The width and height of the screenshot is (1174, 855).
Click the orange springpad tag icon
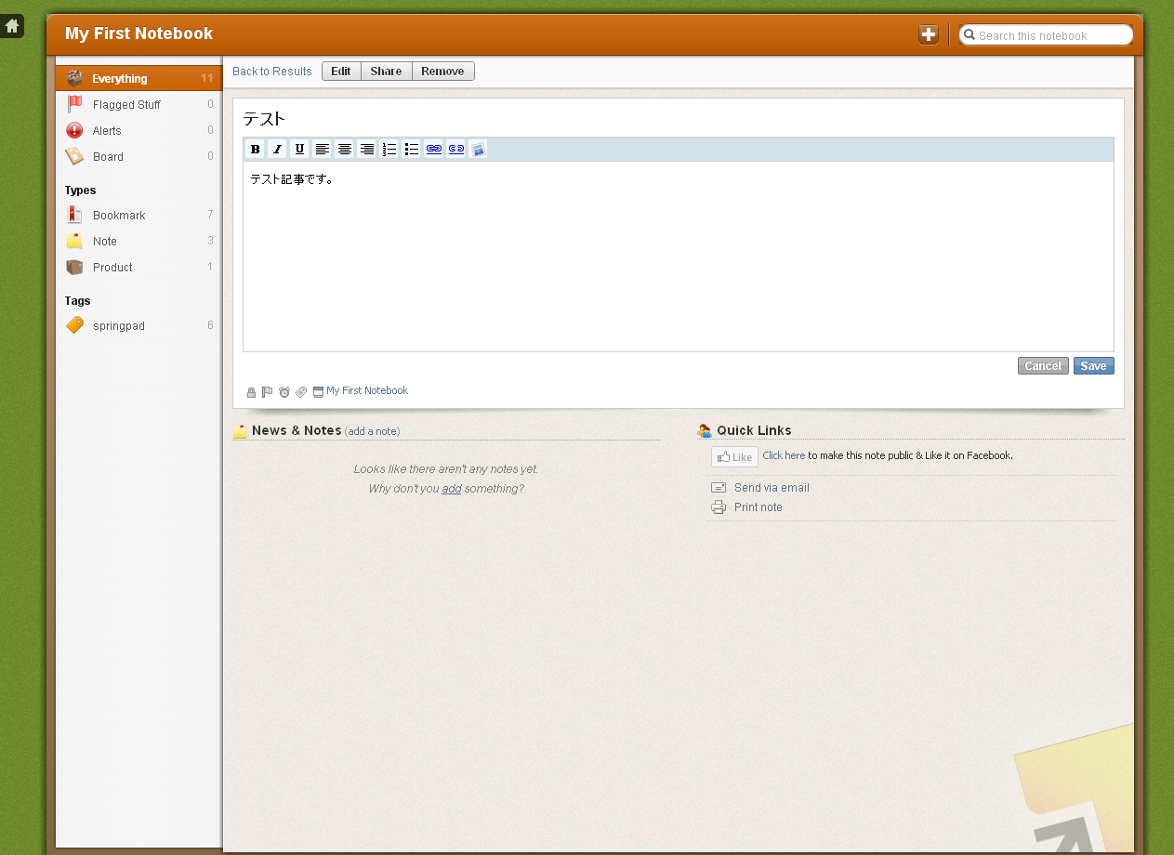tap(74, 325)
